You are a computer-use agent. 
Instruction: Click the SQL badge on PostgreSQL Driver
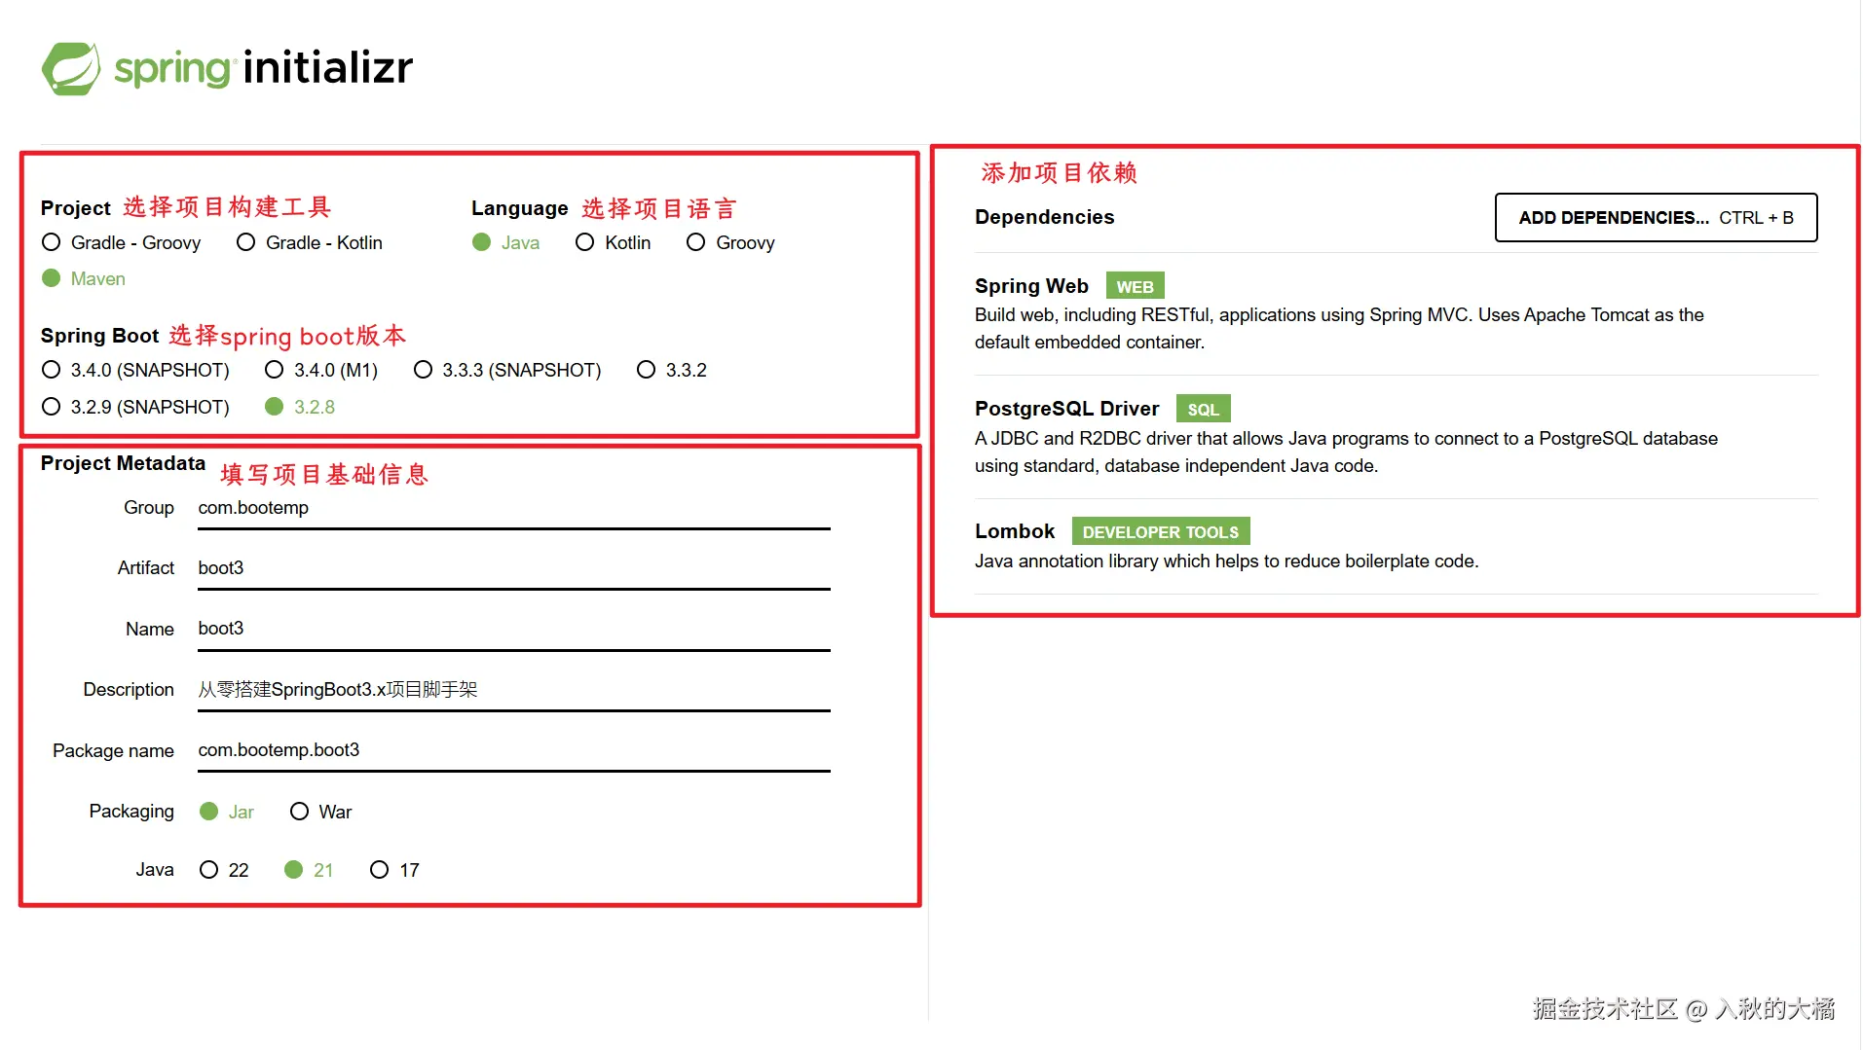pyautogui.click(x=1203, y=409)
